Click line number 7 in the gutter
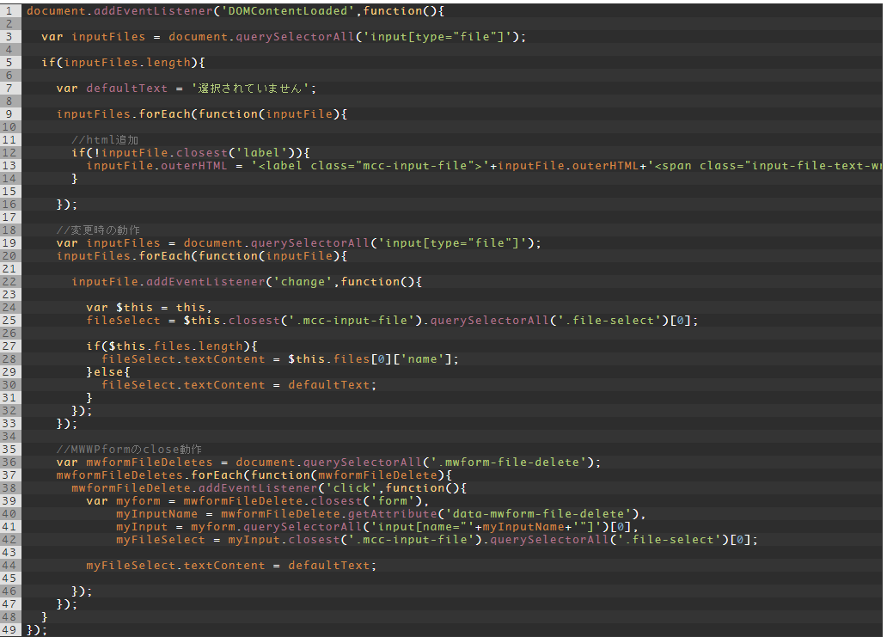Image resolution: width=887 pixels, height=637 pixels. [8, 88]
